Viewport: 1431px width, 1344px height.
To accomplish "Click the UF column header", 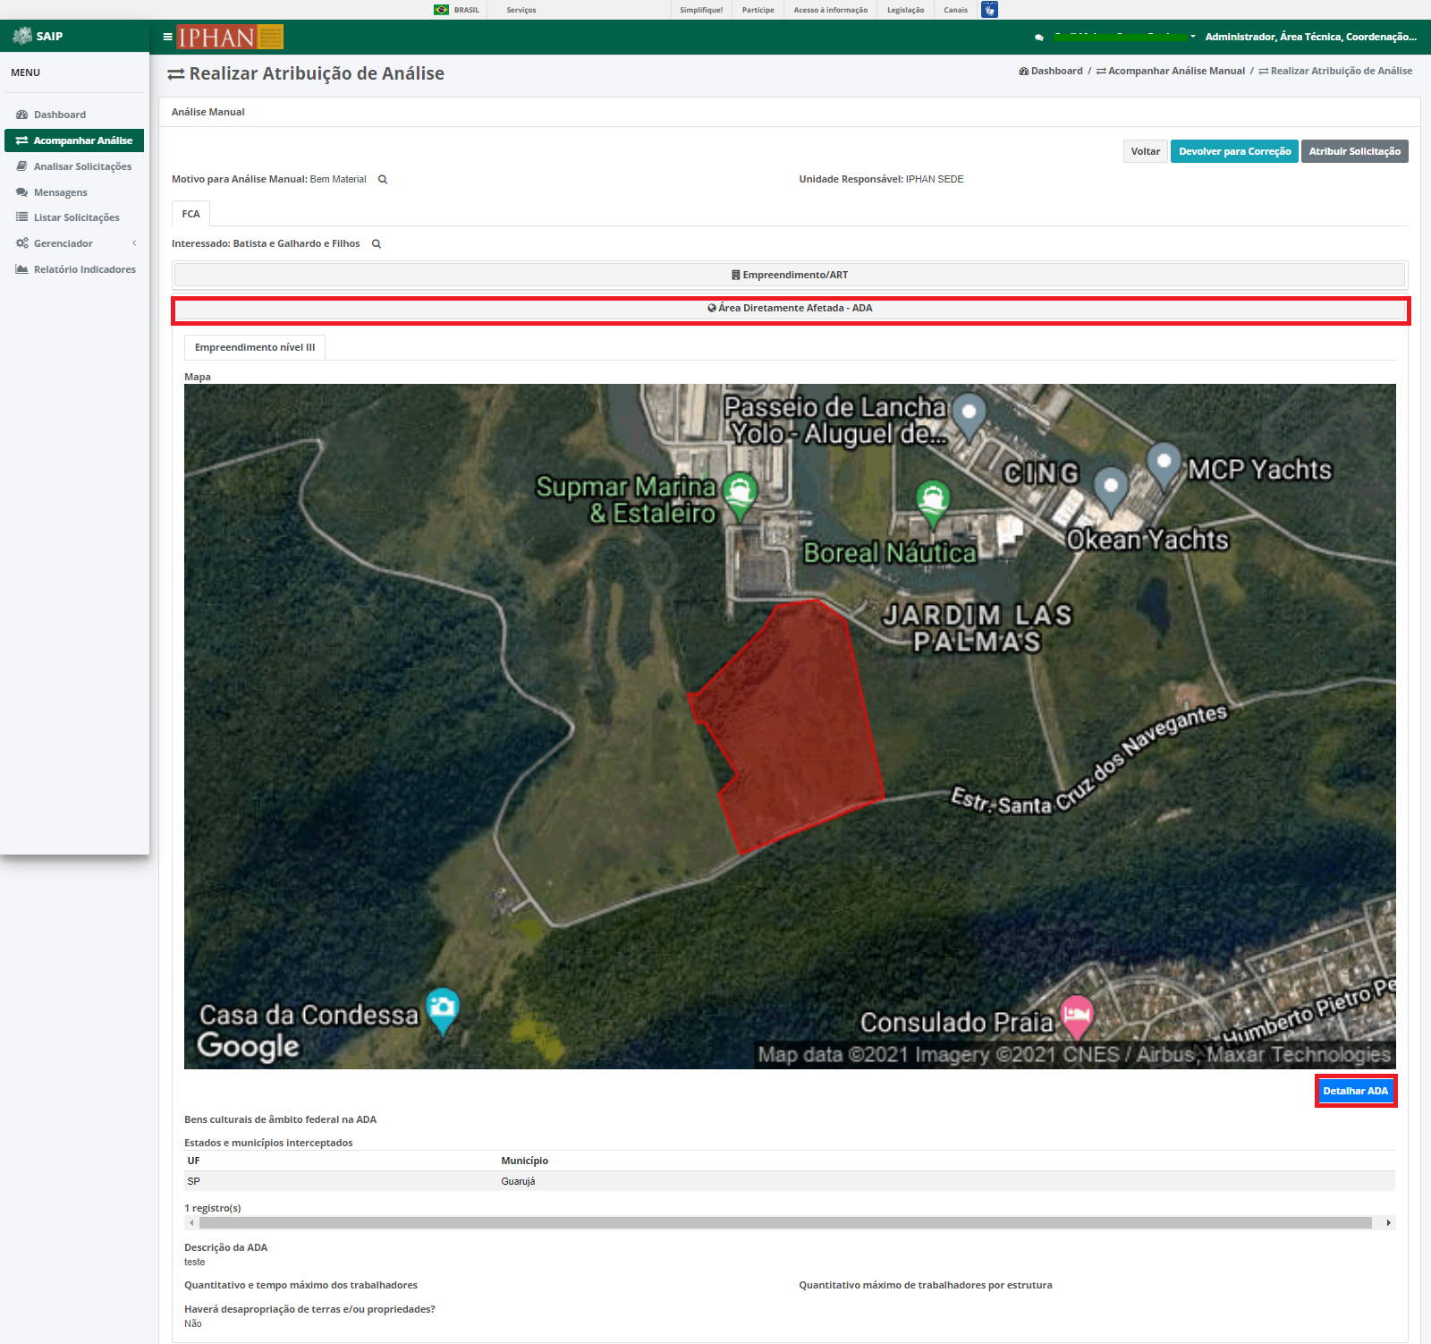I will [194, 1161].
